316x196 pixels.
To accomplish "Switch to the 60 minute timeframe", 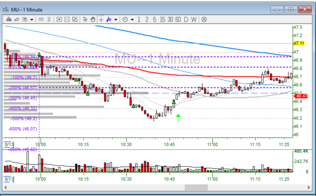I will (x=178, y=19).
